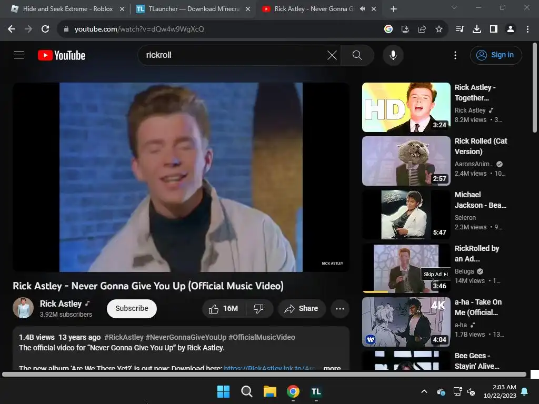Open the Windows Start button
The width and height of the screenshot is (539, 404).
pos(223,391)
